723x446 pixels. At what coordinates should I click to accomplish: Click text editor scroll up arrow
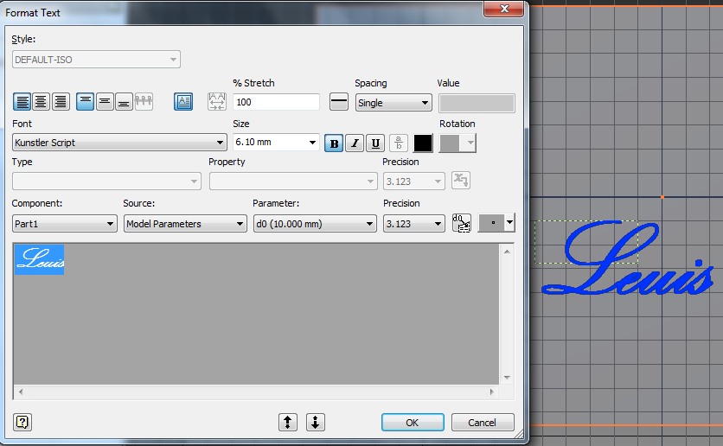507,252
